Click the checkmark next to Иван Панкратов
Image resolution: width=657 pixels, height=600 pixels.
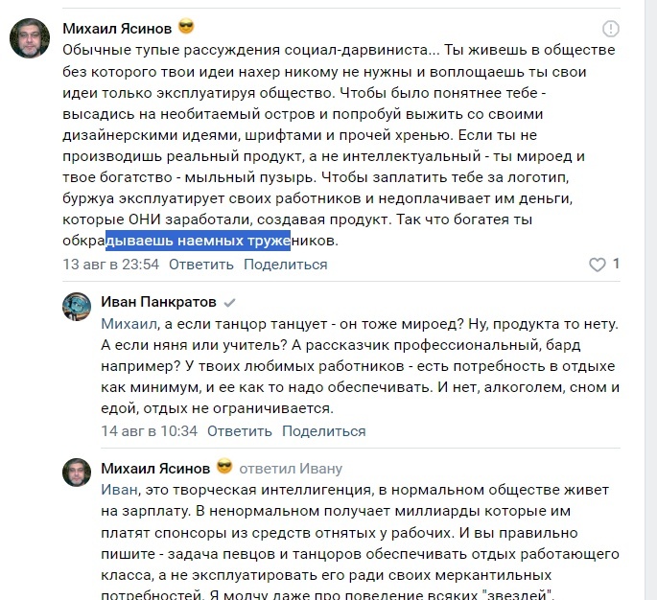(x=229, y=303)
